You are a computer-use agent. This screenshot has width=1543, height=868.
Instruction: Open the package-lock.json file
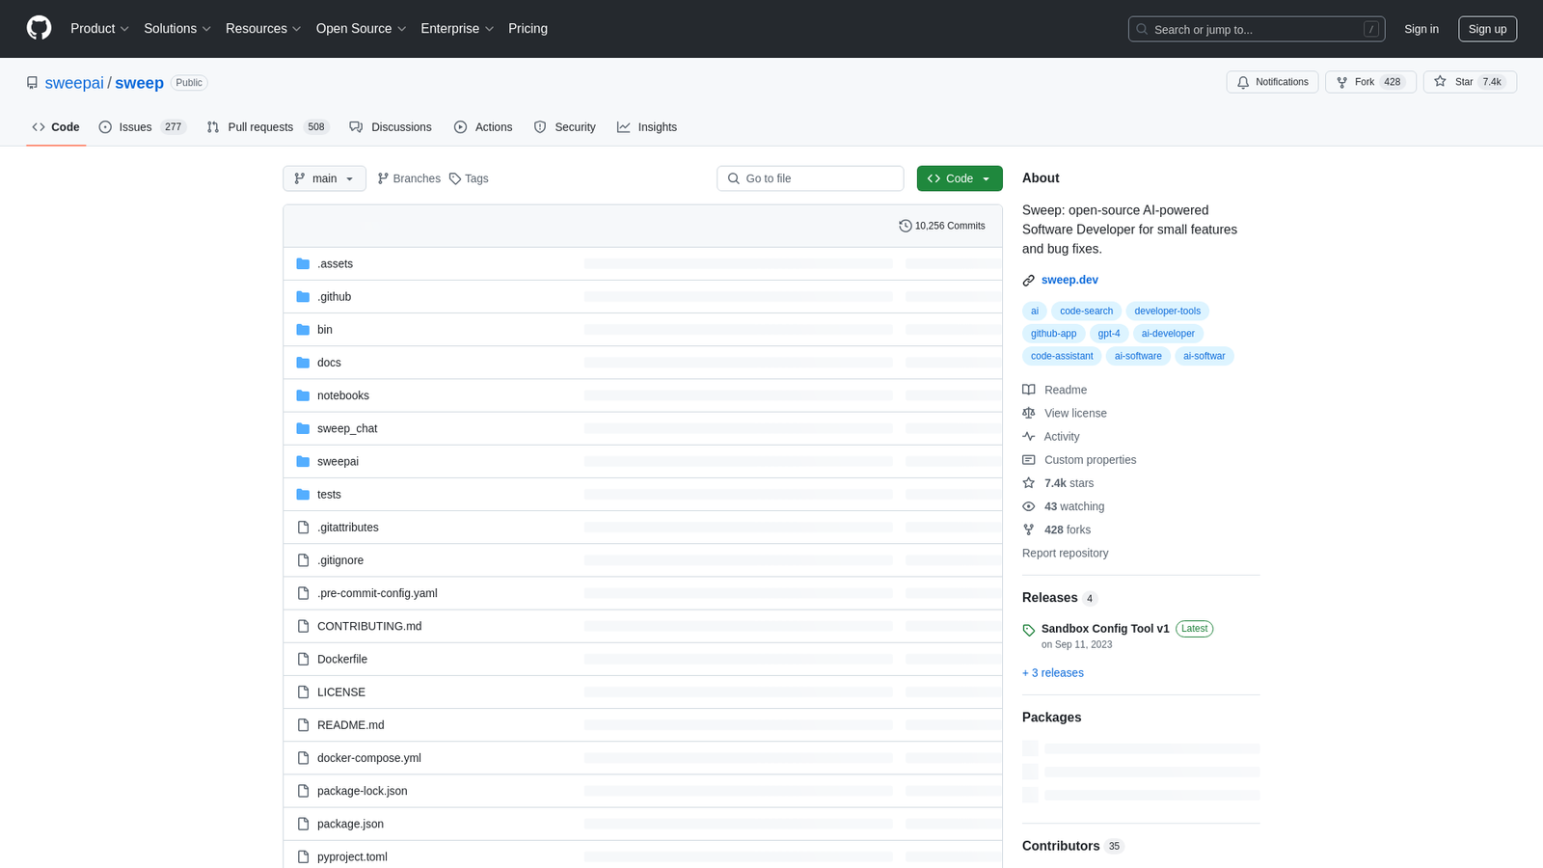pos(363,791)
